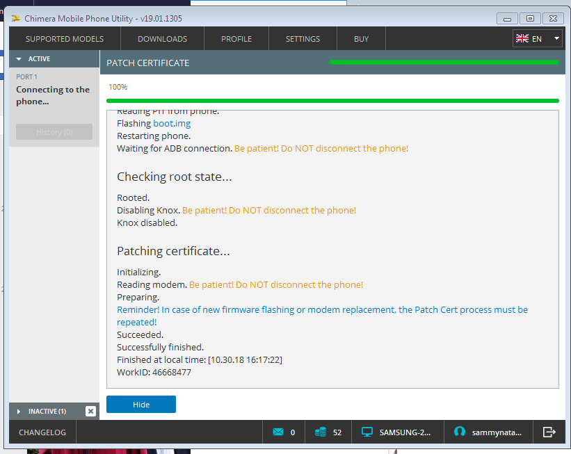571x454 pixels.
Task: Minimize the Chimera window
Action: pos(507,18)
